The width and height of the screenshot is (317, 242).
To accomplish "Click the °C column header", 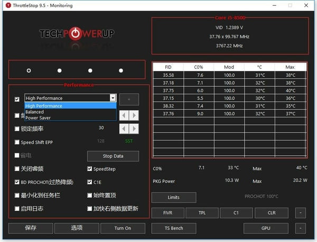I will [x=259, y=67].
